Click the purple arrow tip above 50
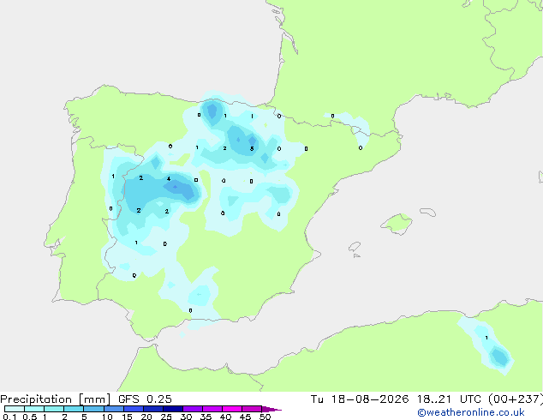This screenshot has width=543, height=420. (x=271, y=409)
